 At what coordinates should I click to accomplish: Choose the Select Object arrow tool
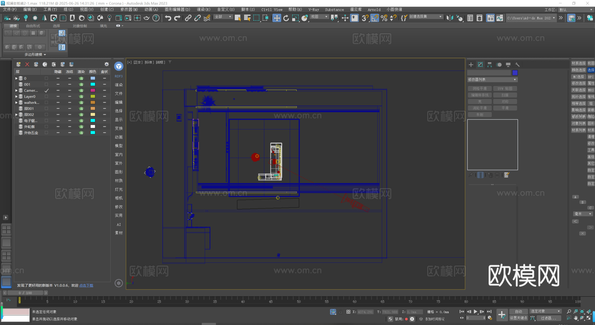tap(238, 18)
